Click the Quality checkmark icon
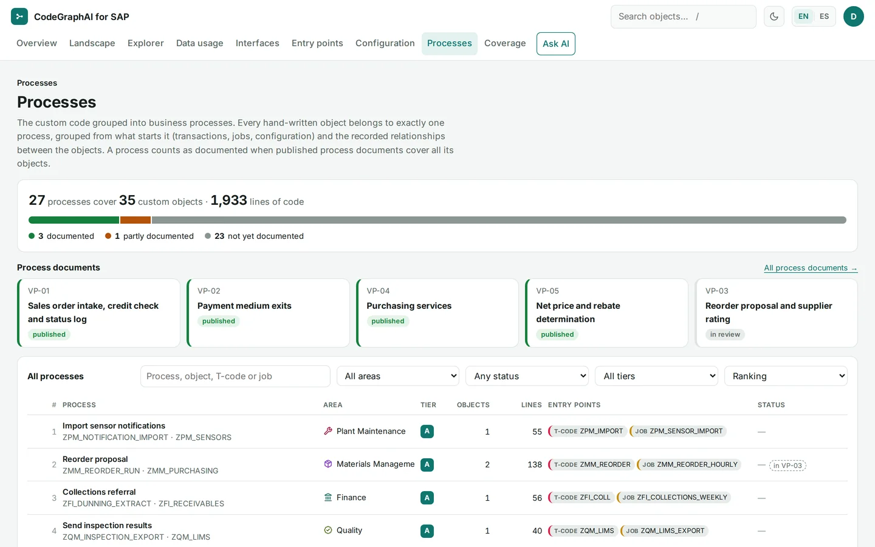This screenshot has width=875, height=547. [328, 530]
